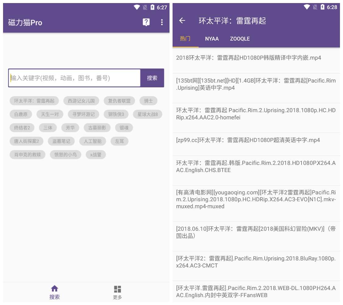Select the 热门 tab
The height and width of the screenshot is (305, 343).
[185, 39]
